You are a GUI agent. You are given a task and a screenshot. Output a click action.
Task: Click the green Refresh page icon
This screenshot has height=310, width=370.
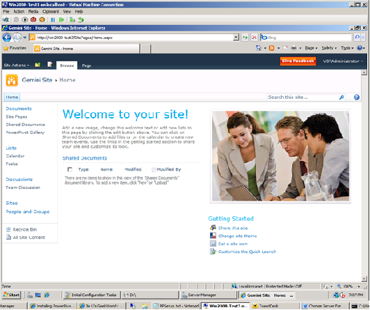245,38
